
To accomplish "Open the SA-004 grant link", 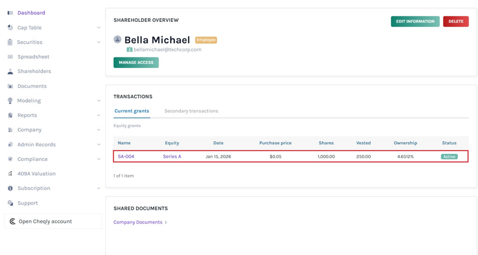I will coord(126,156).
